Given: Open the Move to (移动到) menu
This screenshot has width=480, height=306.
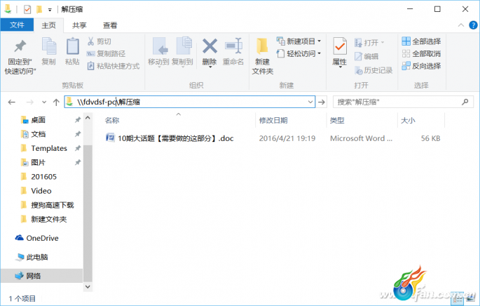Looking at the screenshot, I should [158, 52].
